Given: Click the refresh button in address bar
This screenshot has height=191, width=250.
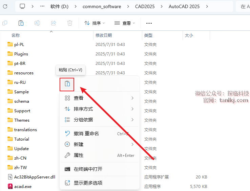Looking at the screenshot, I should [5, 6].
